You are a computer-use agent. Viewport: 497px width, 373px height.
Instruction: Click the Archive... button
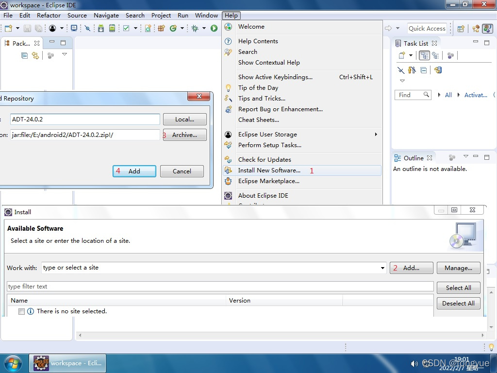coord(185,135)
